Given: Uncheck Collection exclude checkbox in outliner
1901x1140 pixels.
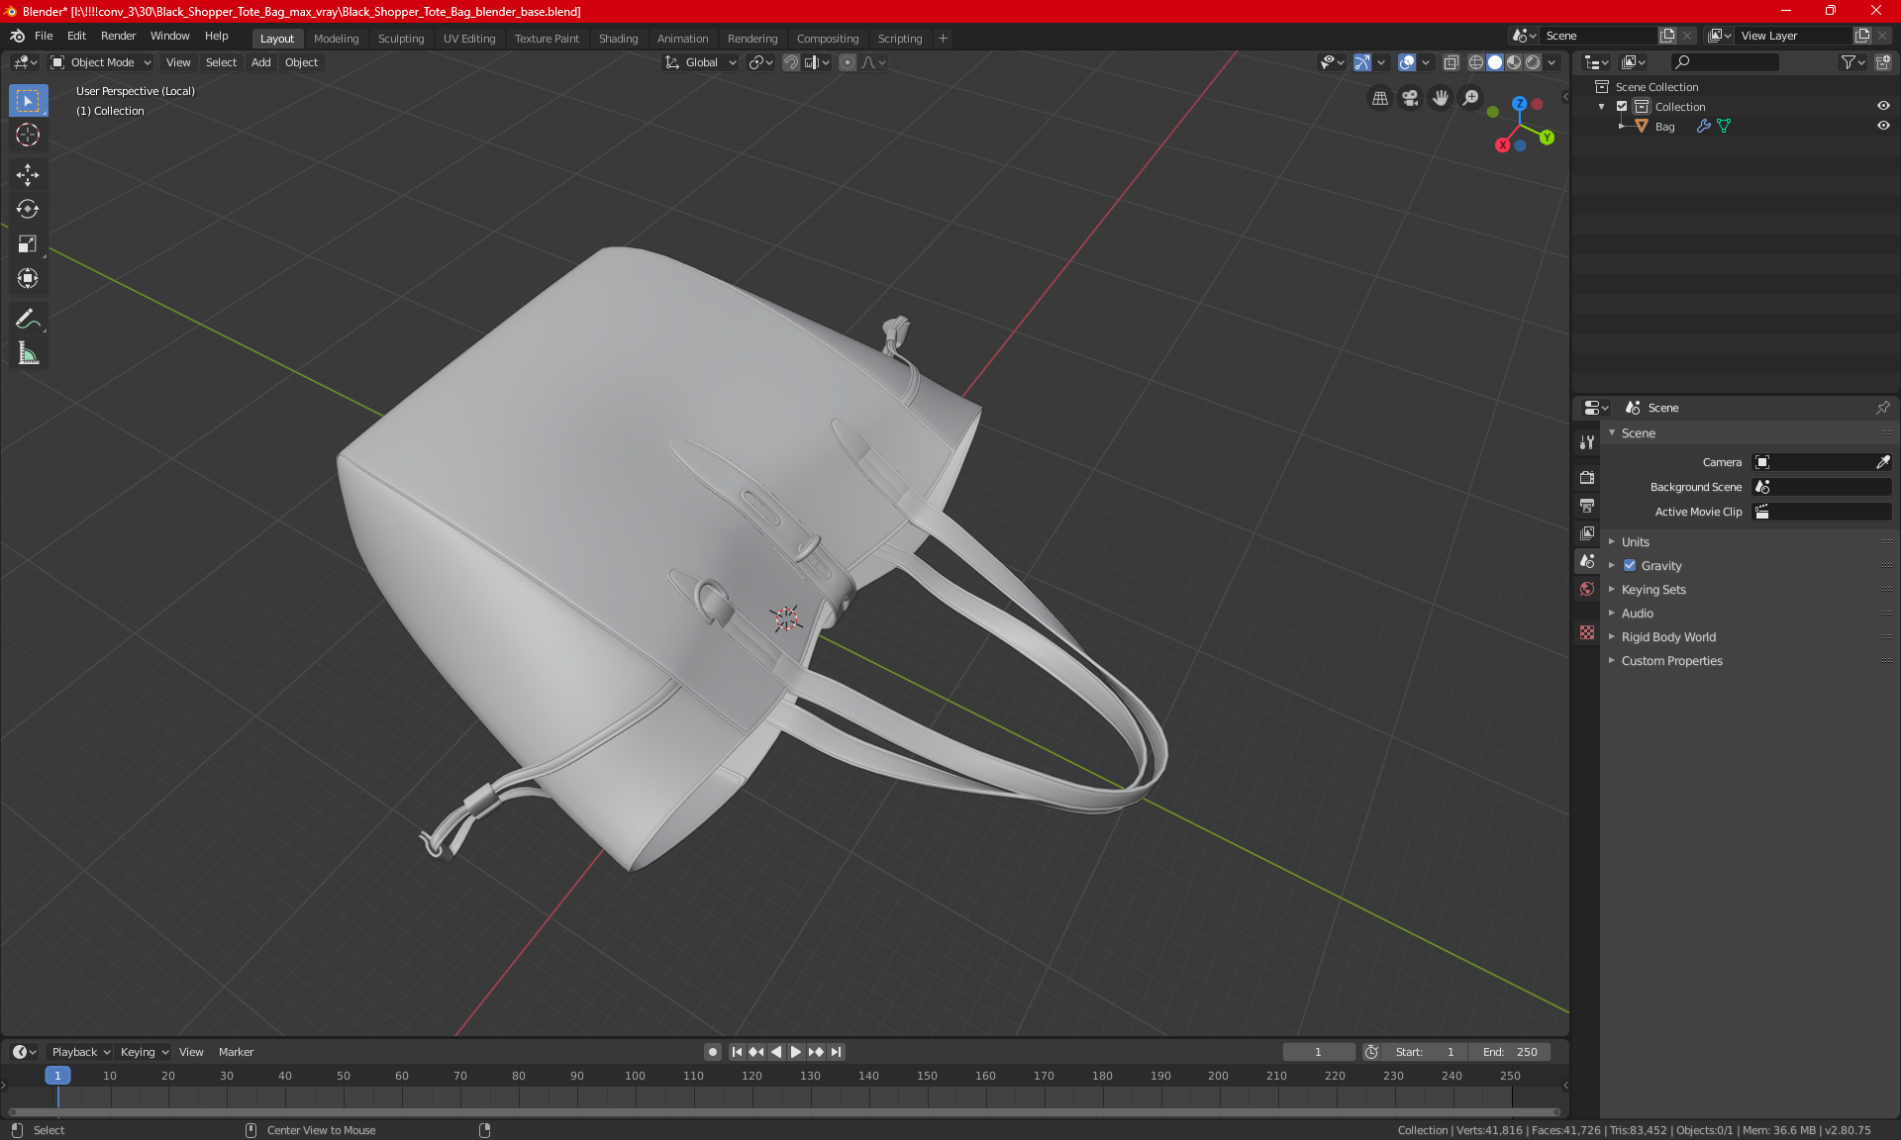Looking at the screenshot, I should pos(1622,107).
